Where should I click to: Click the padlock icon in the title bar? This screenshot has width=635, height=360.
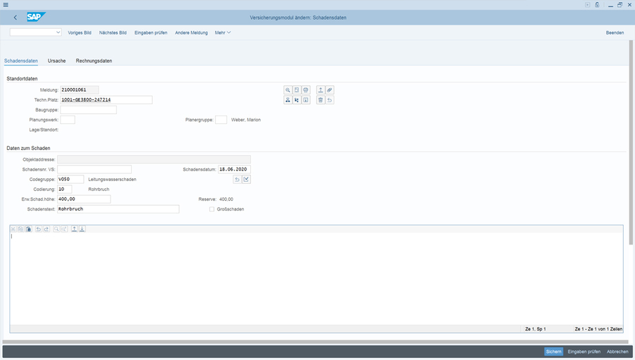[597, 4]
